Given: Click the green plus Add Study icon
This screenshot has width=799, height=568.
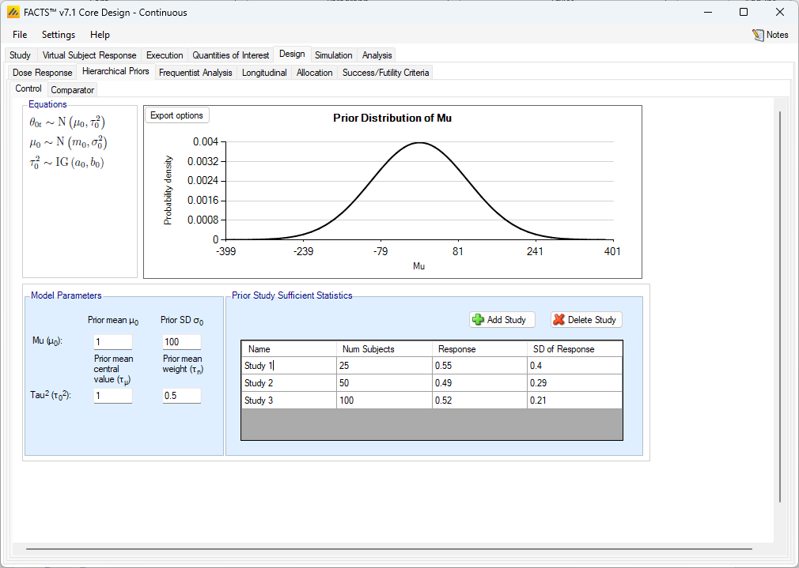Looking at the screenshot, I should pos(478,320).
